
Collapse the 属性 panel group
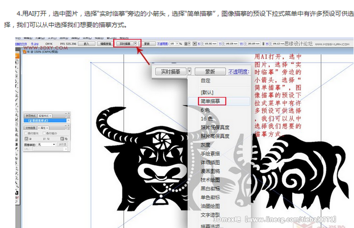pyautogui.click(x=66, y=126)
